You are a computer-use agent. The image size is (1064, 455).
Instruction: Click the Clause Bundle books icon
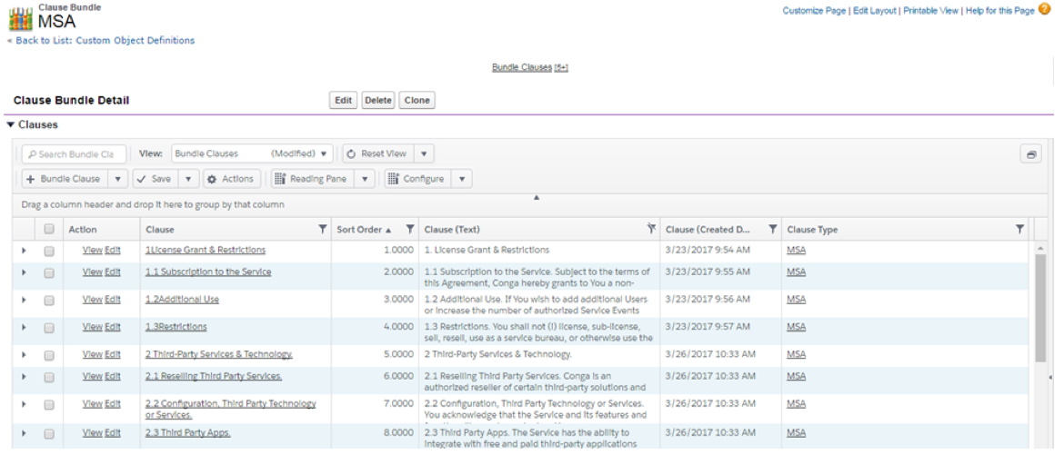pyautogui.click(x=20, y=18)
